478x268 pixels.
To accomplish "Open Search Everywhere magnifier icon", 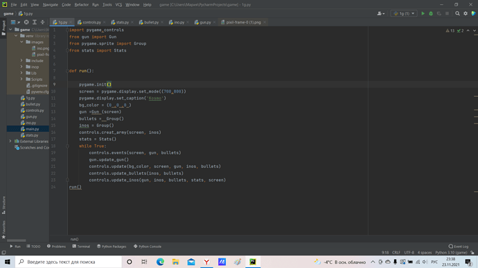I will 457,13.
